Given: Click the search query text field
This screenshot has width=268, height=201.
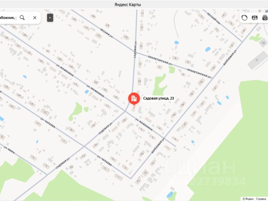Looking at the screenshot, I should [8, 18].
